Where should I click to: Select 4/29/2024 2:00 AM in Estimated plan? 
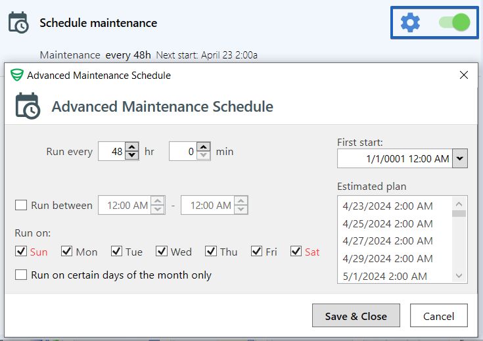click(x=388, y=258)
